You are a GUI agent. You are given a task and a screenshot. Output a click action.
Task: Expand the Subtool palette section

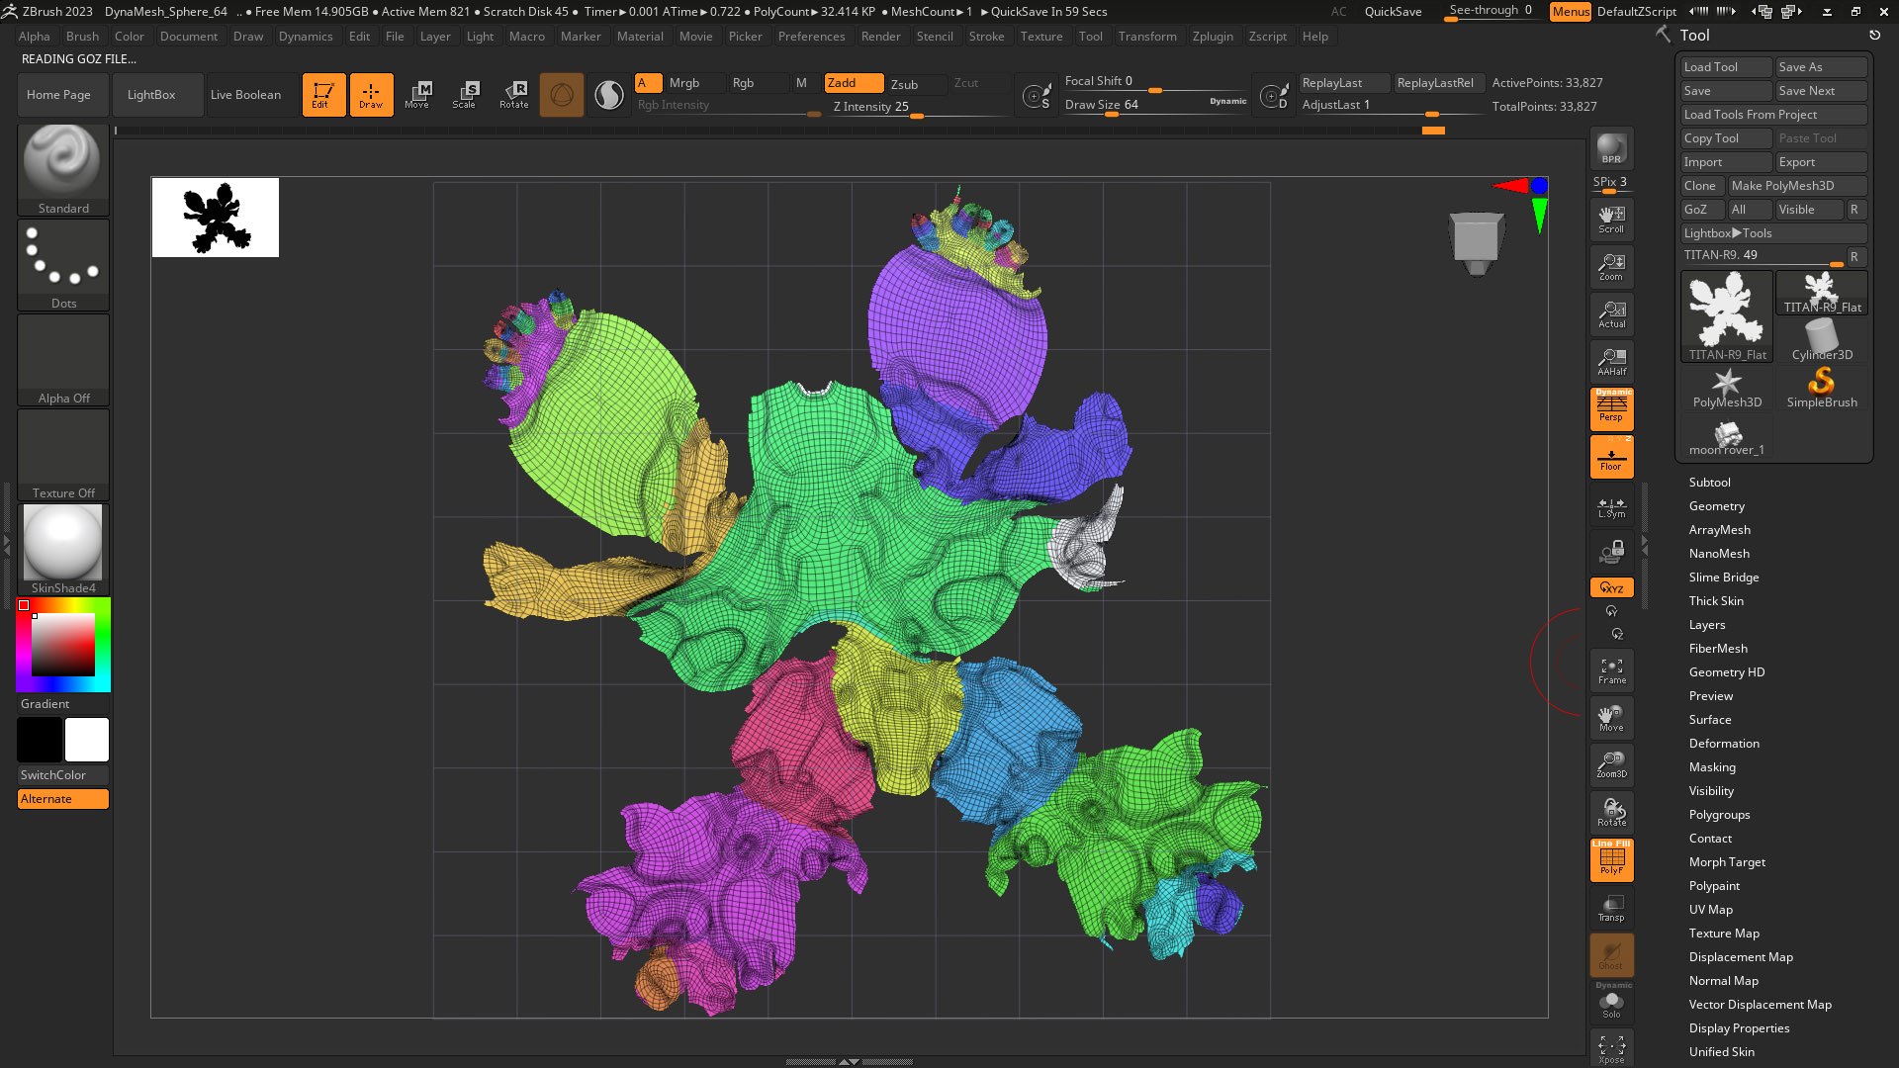click(x=1709, y=483)
